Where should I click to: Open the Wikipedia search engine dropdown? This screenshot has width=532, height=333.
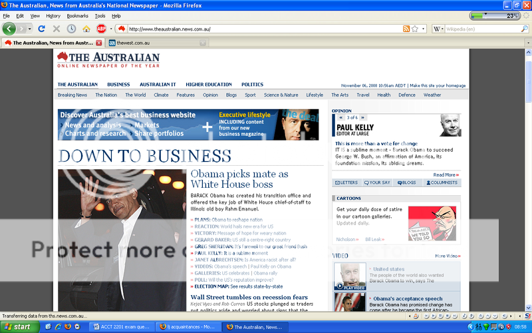[x=439, y=29]
